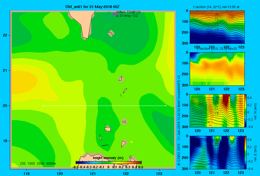Click the magenta drifter arrow marker
Image resolution: width=260 pixels, height=176 pixels.
tap(115, 14)
